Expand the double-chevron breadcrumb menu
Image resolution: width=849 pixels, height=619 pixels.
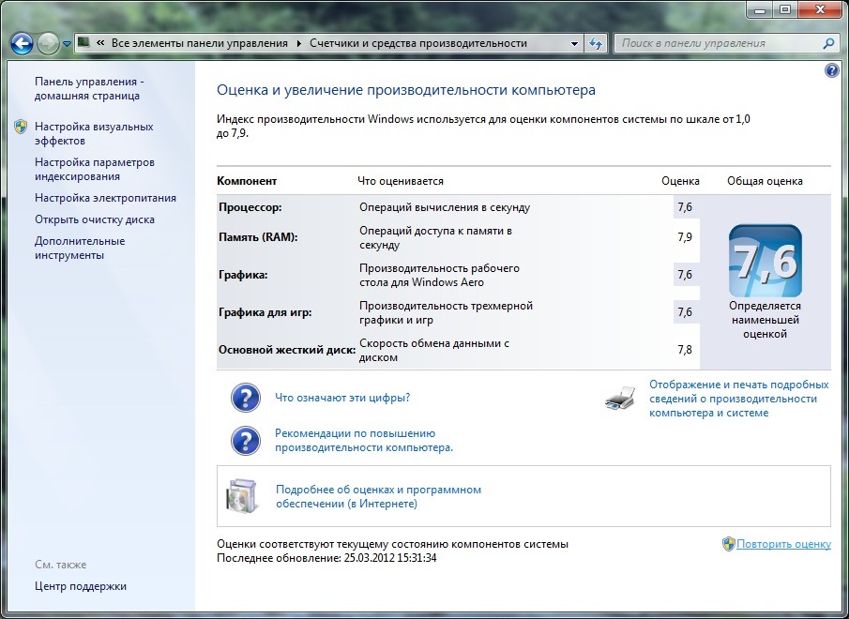[100, 43]
